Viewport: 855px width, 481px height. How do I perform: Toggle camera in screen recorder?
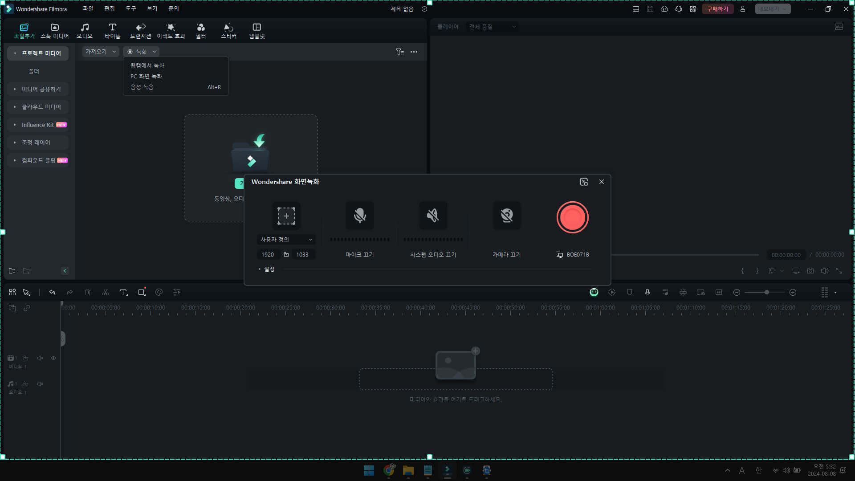click(x=506, y=216)
